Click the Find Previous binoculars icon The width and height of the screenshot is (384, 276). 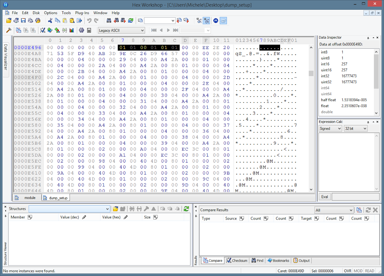click(116, 21)
